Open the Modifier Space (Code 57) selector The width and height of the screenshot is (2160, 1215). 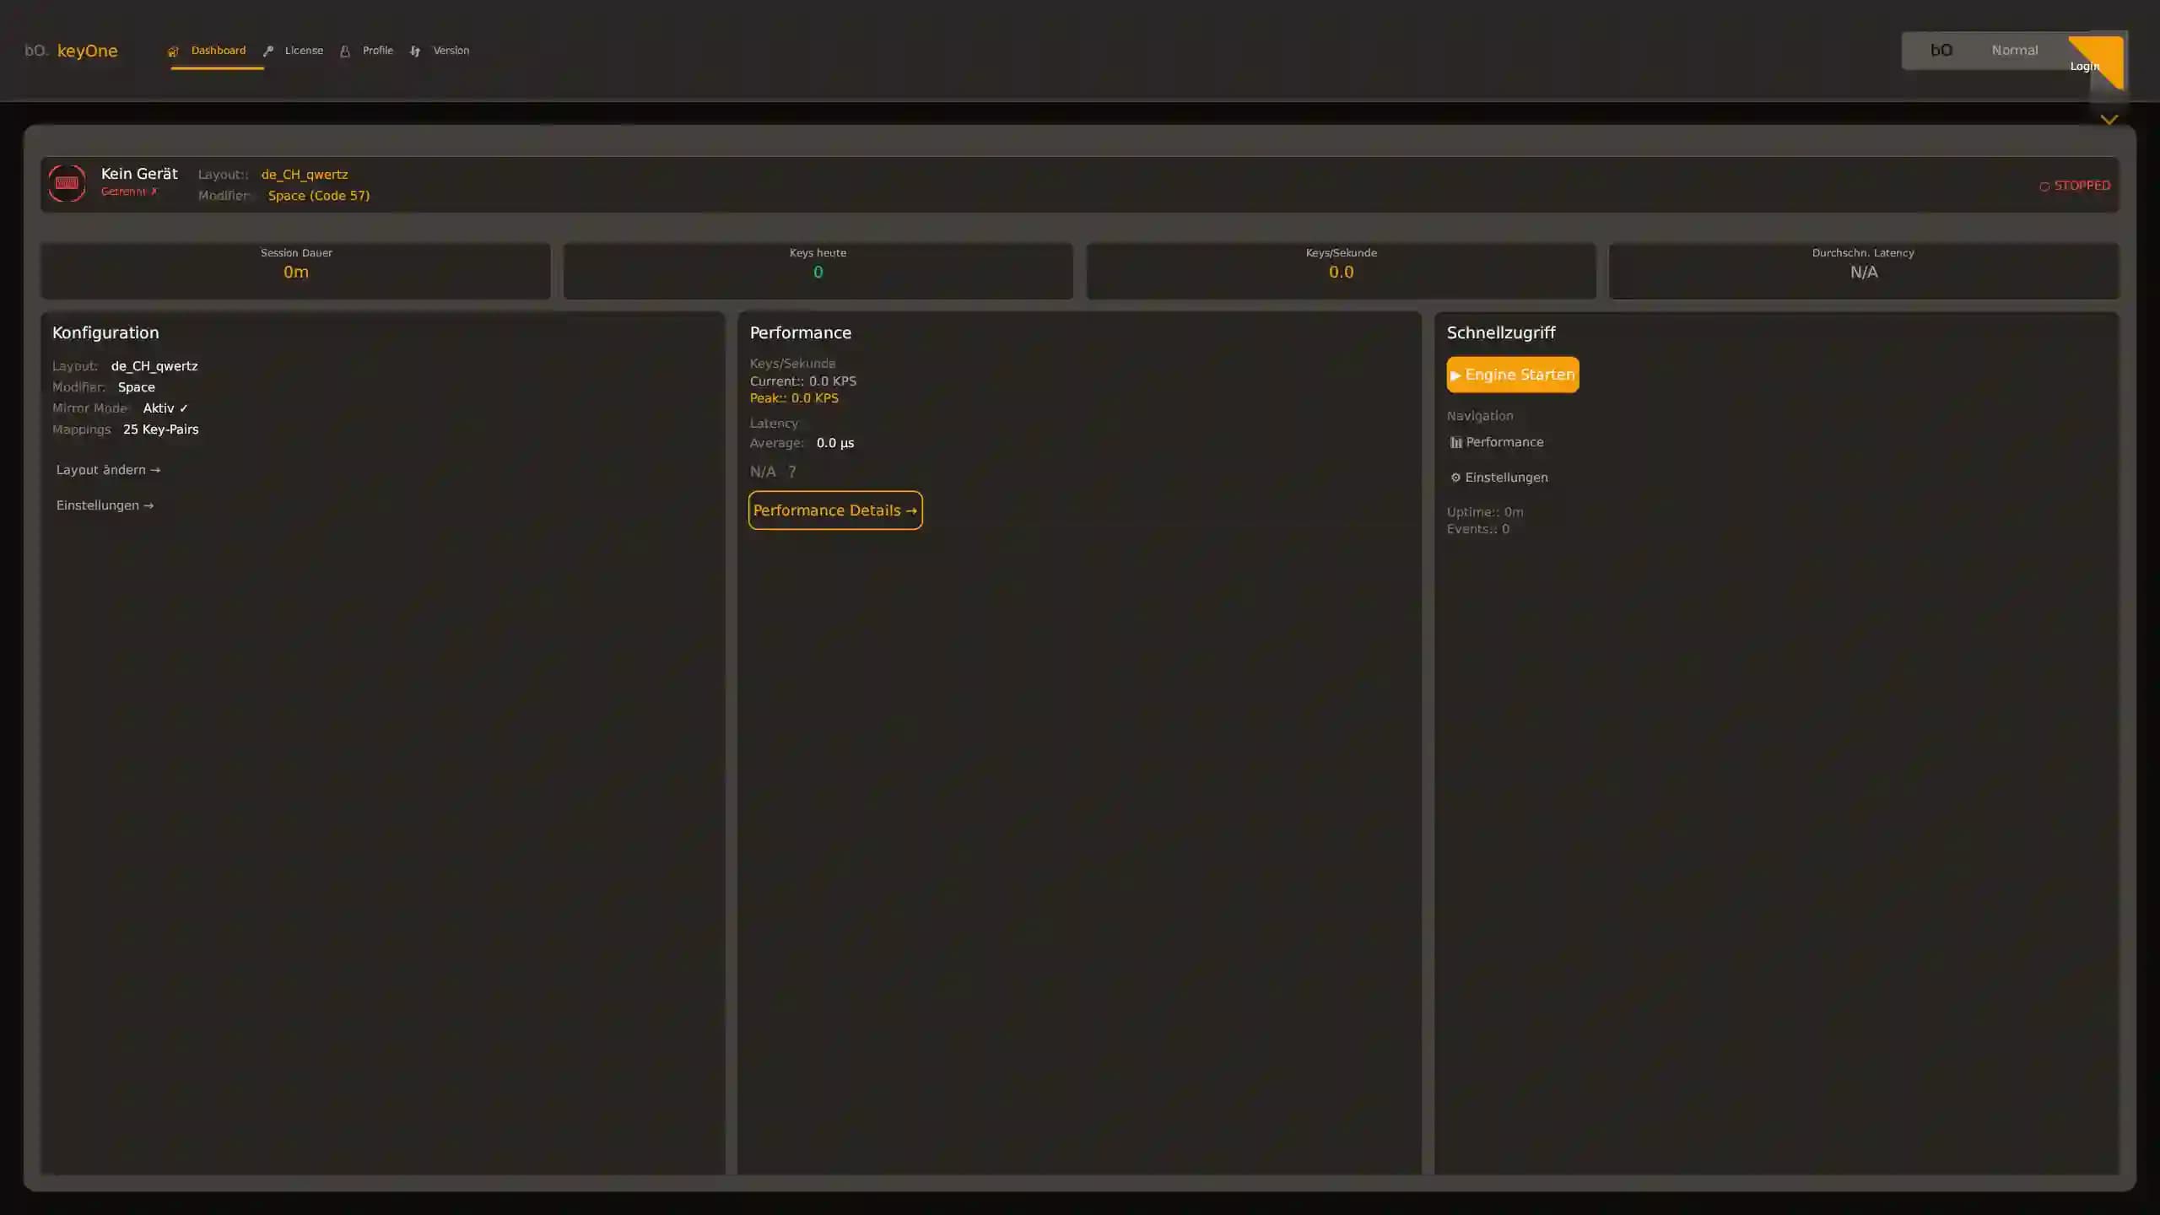tap(319, 195)
